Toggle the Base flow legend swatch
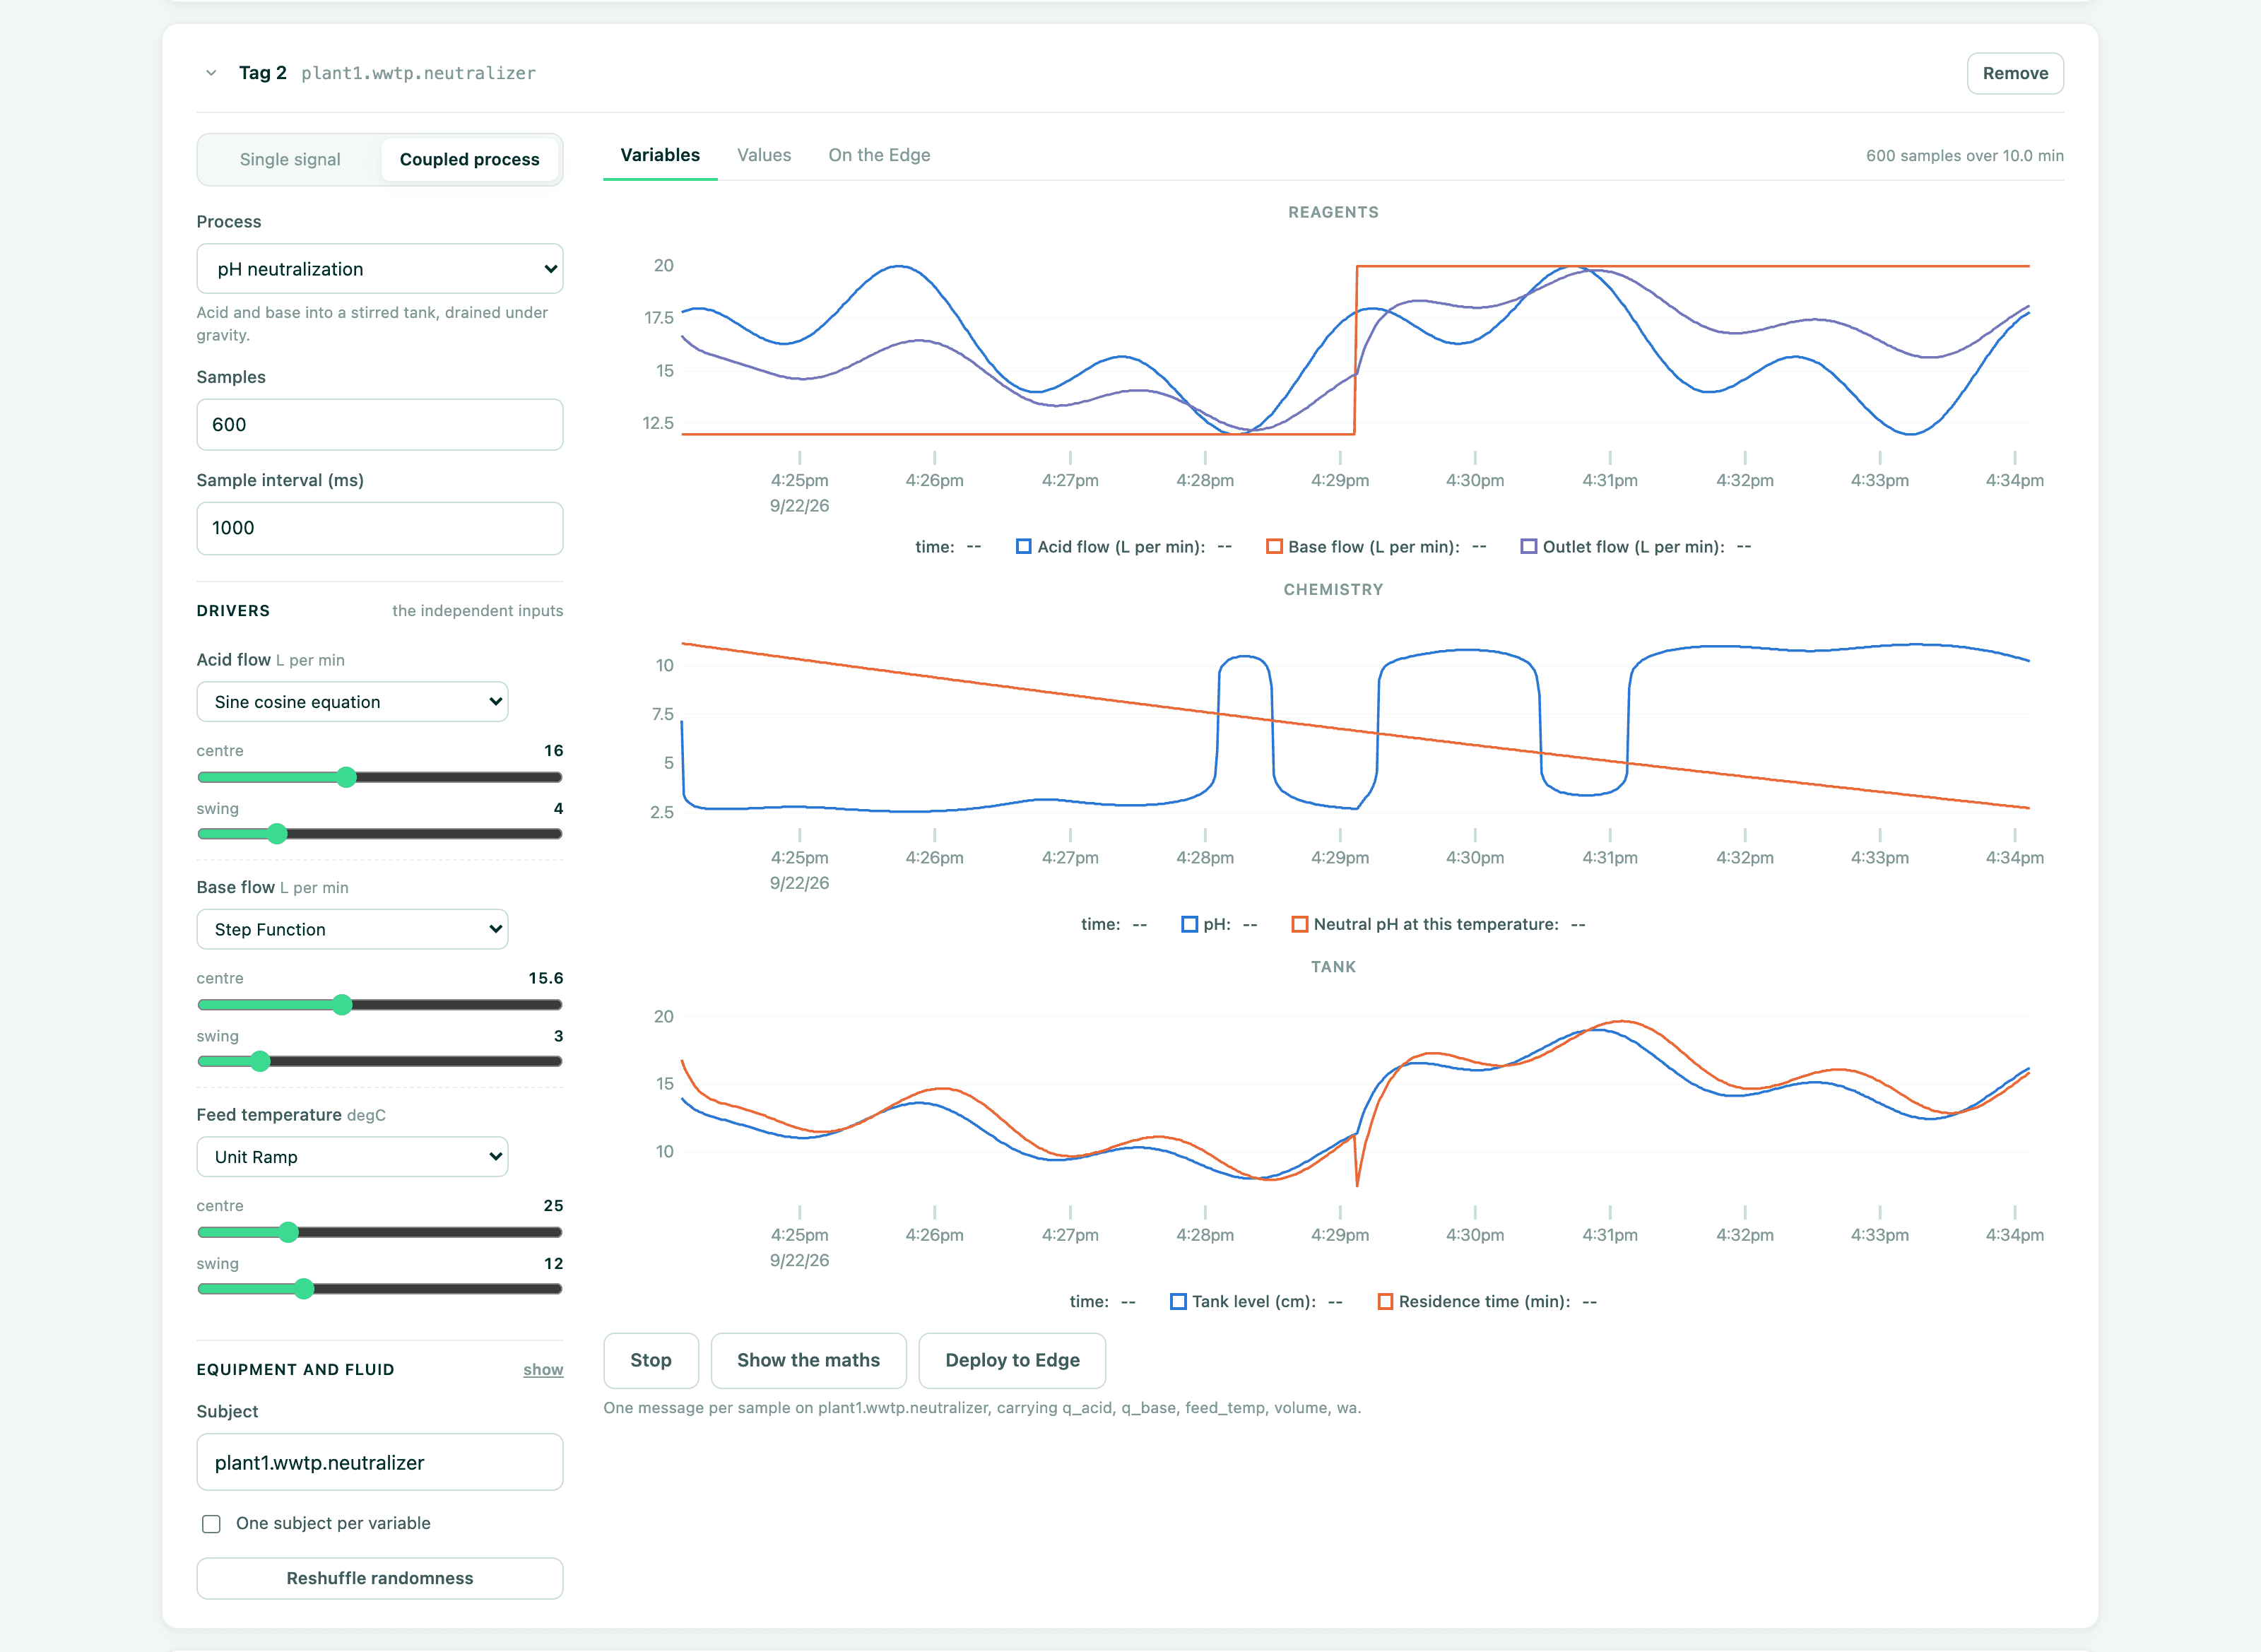The height and width of the screenshot is (1652, 2261). tap(1274, 547)
